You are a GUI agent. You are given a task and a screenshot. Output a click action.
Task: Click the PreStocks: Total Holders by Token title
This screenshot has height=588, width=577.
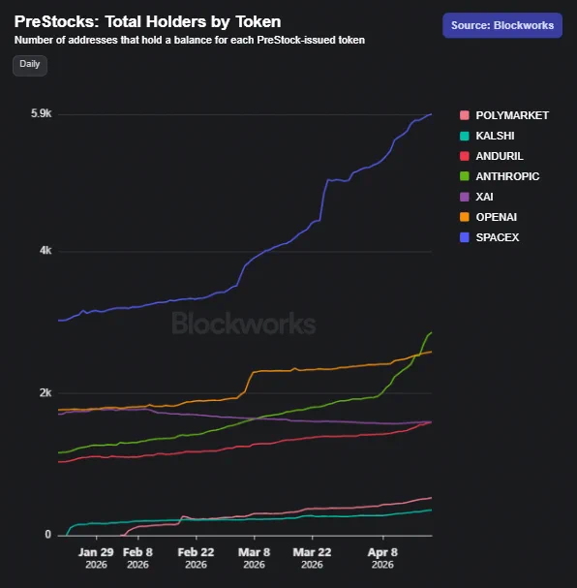point(147,21)
